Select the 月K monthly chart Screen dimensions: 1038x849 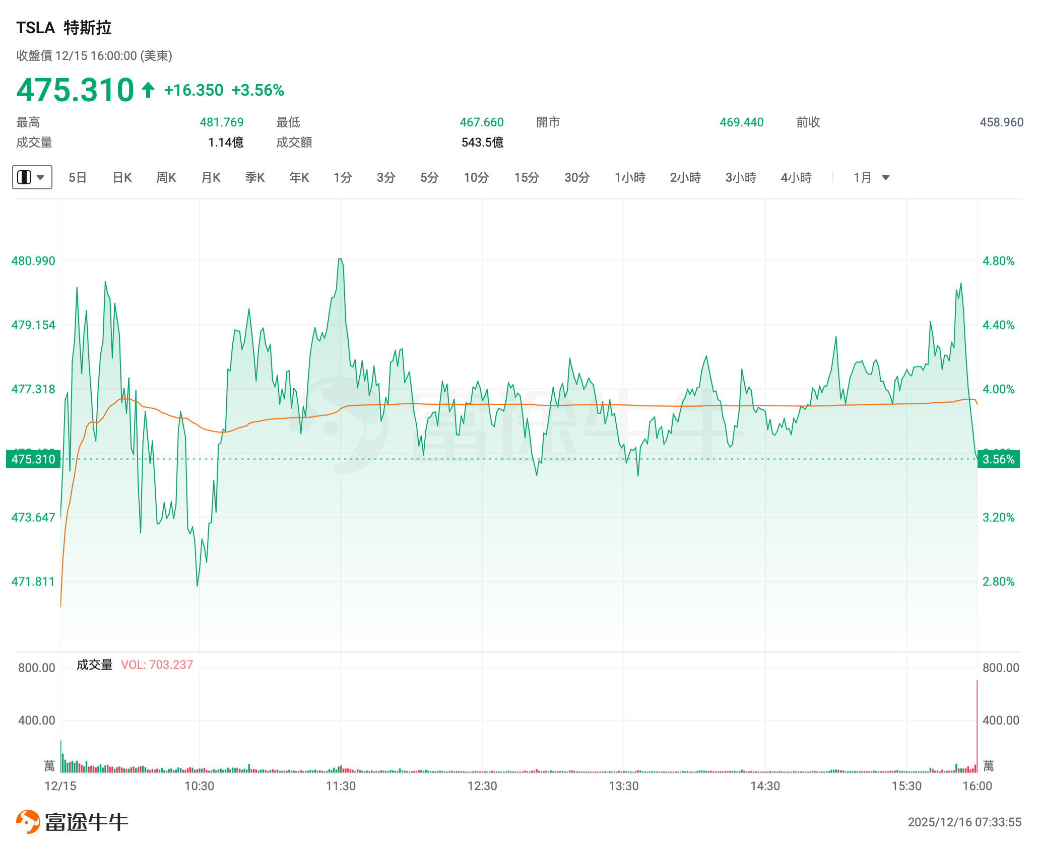pos(211,177)
